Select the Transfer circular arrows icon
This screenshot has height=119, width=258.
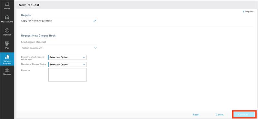[7, 31]
